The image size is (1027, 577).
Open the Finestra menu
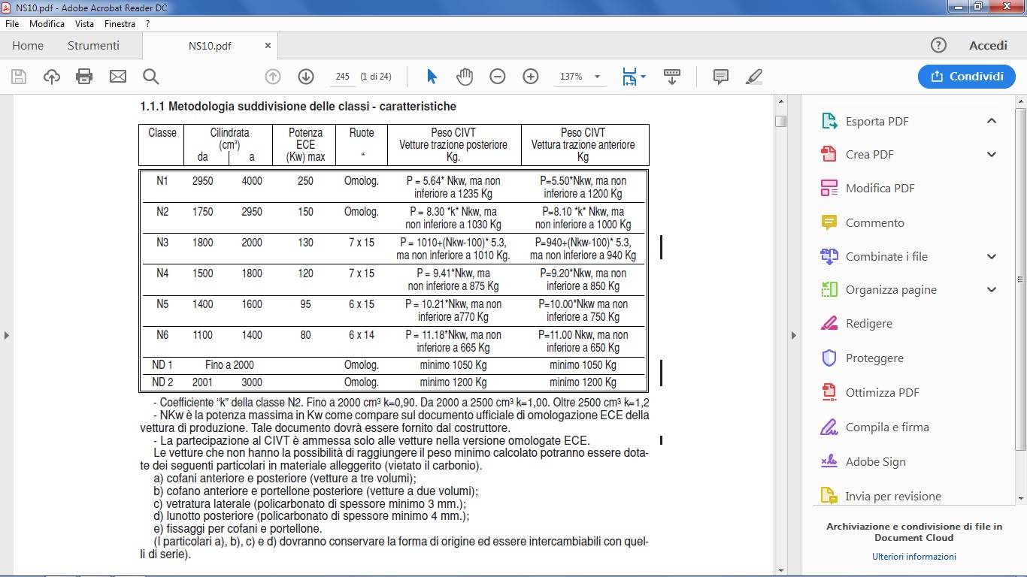[x=120, y=24]
